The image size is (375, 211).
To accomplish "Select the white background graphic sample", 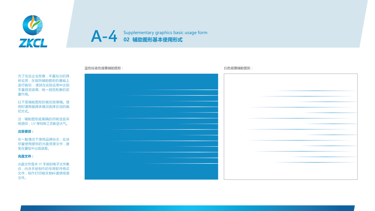I will 291,127.
